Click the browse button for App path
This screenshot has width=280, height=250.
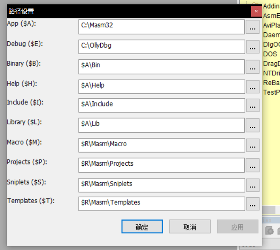point(253,28)
